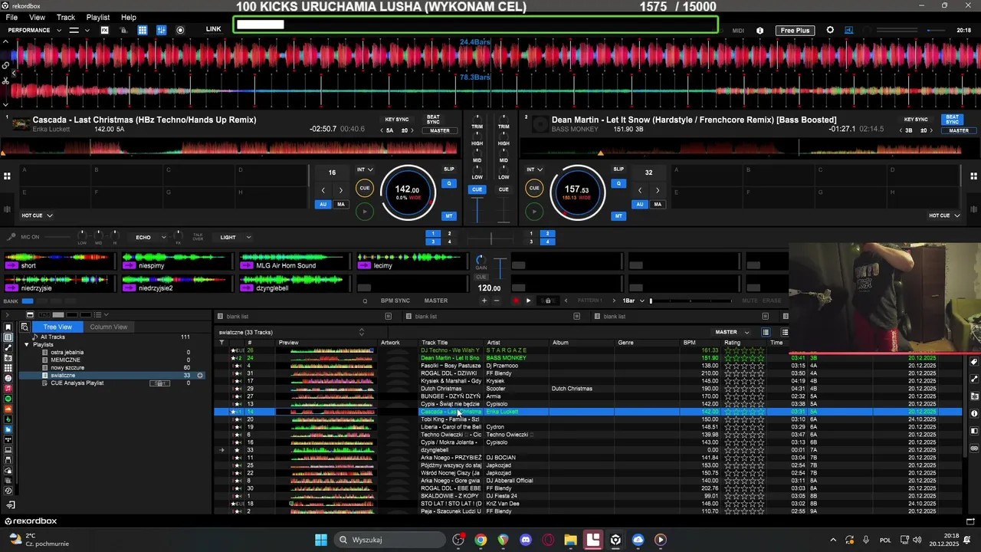The height and width of the screenshot is (552, 981).
Task: Click the sampler BPM SYNC button
Action: [x=395, y=301]
